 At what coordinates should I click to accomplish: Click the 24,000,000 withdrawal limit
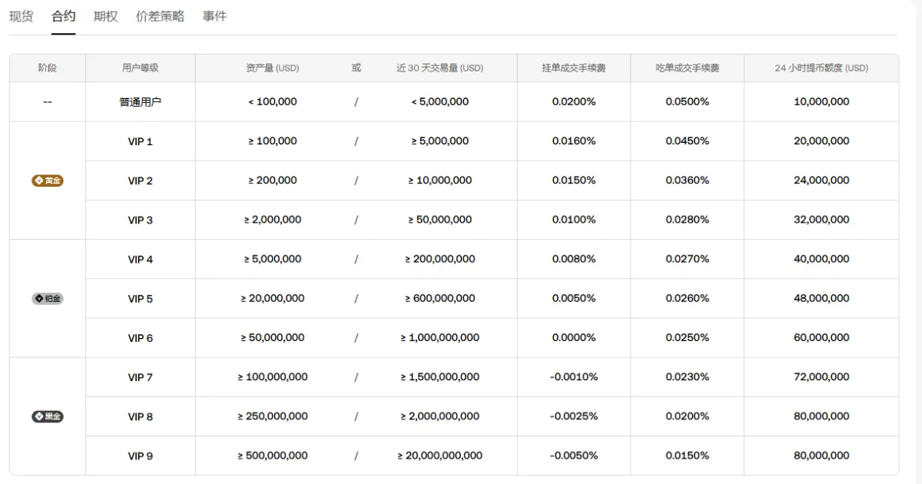click(x=821, y=181)
